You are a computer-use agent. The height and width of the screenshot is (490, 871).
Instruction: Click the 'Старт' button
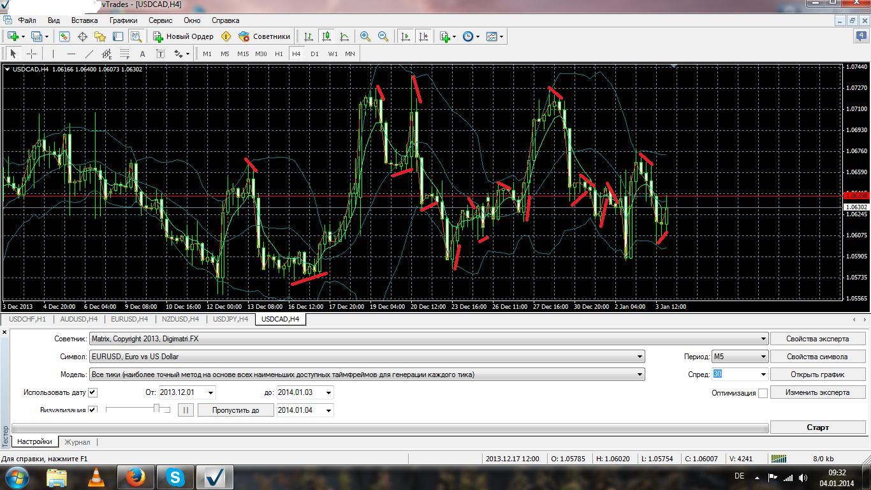818,427
